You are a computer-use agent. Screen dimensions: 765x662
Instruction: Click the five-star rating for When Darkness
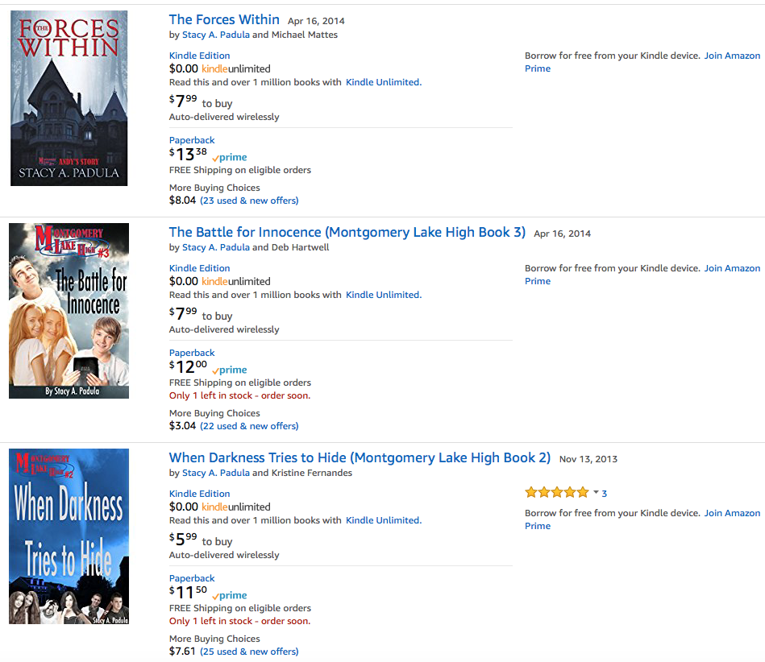tap(556, 493)
